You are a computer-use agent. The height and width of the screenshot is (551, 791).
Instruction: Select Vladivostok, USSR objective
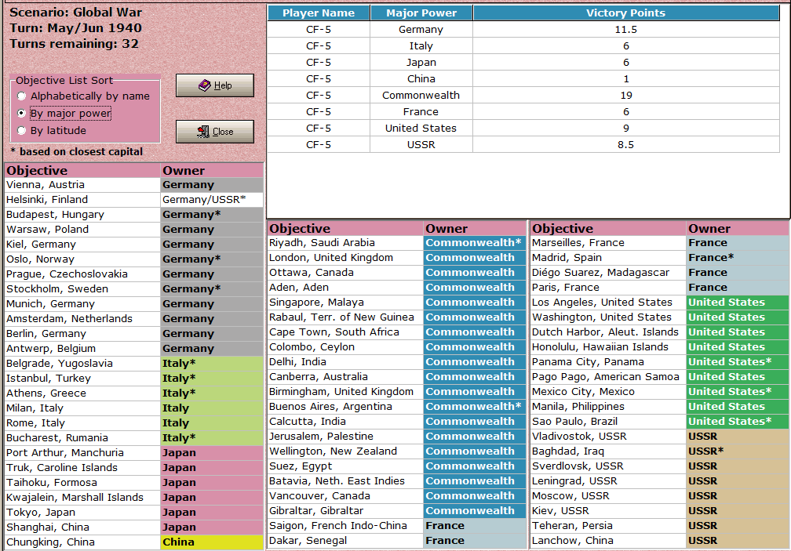click(608, 437)
